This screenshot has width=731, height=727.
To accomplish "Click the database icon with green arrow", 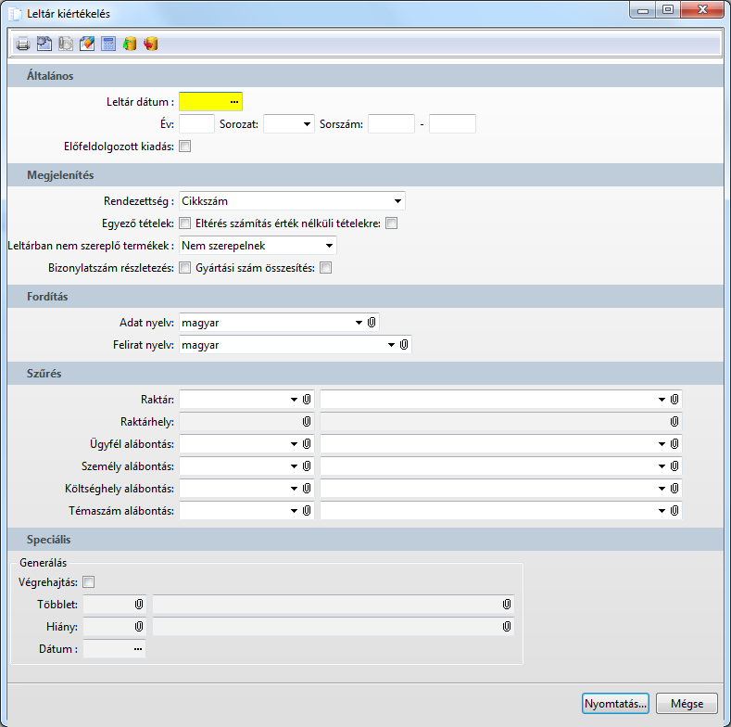I will 130,44.
